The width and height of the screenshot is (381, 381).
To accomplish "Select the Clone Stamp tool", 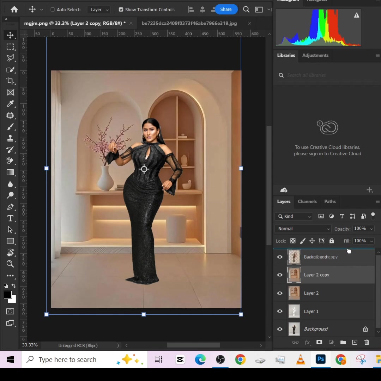I will pyautogui.click(x=10, y=138).
